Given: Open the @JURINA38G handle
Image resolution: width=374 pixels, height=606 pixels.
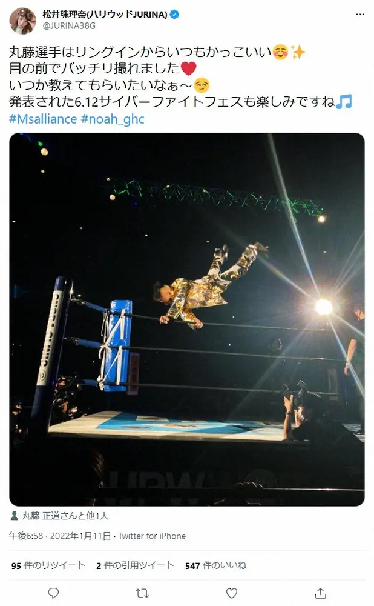Looking at the screenshot, I should click(69, 26).
